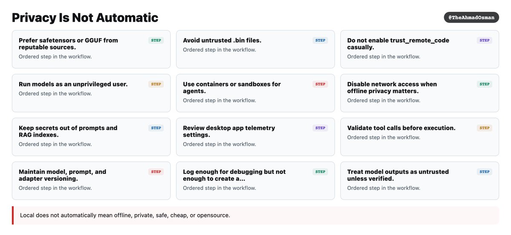
Task: Click the orange STEP badge on unprivileged user card
Action: coord(156,84)
